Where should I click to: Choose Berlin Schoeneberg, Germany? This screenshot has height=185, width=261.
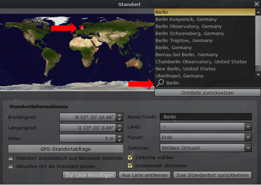[205, 34]
